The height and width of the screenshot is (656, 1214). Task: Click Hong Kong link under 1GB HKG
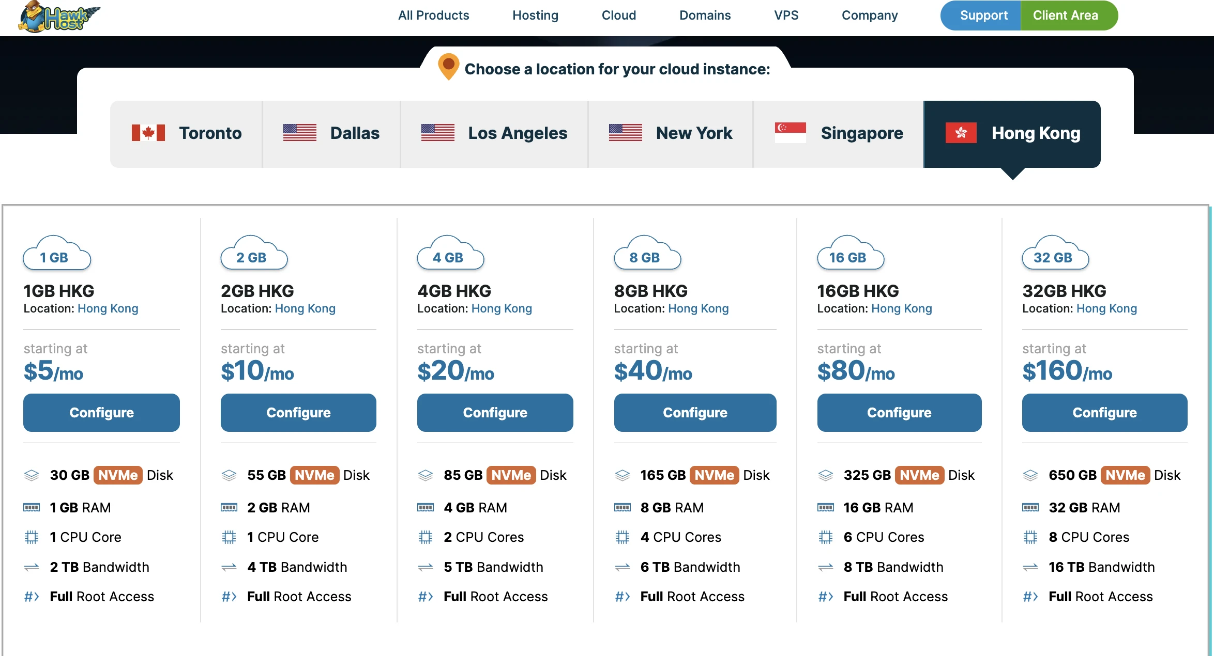(108, 308)
